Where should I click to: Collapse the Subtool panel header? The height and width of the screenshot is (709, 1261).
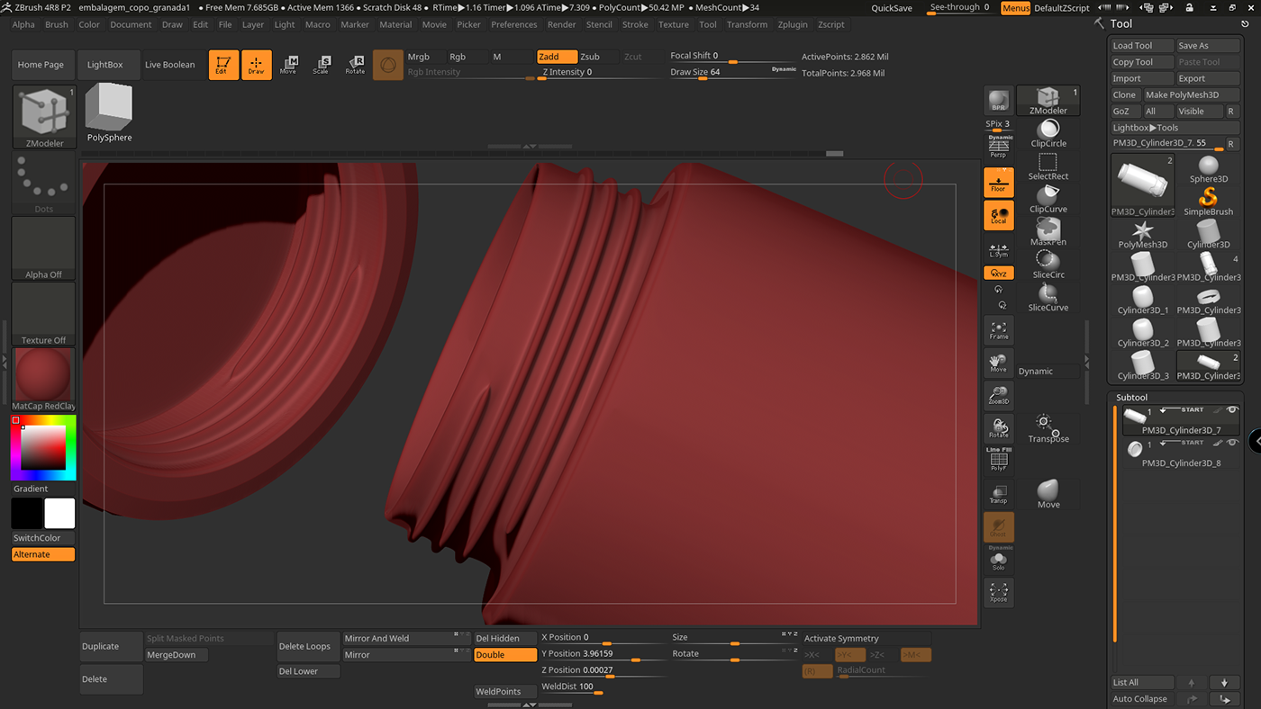pos(1132,397)
